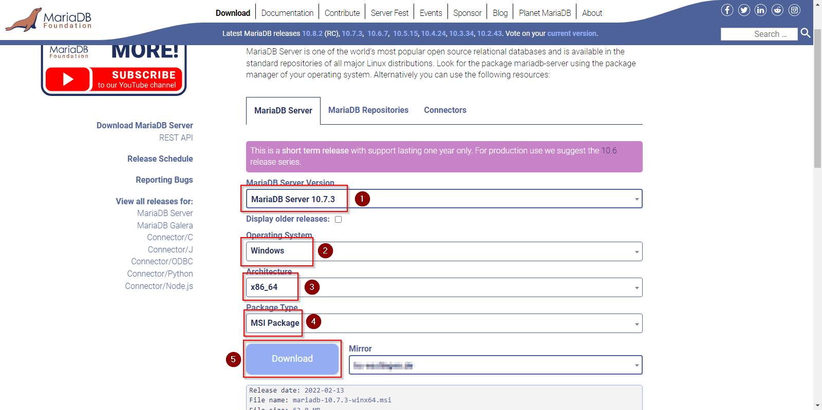This screenshot has width=822, height=410.
Task: Switch to the MariaDB Repositories tab
Action: pyautogui.click(x=368, y=110)
